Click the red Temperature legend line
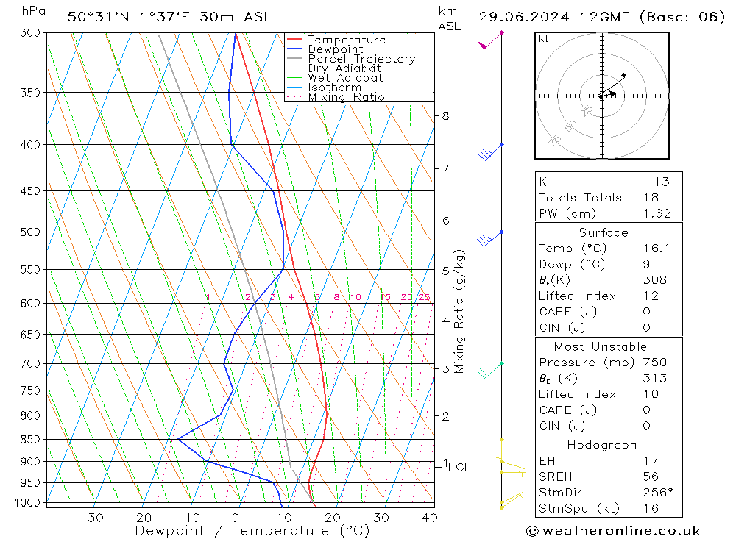The image size is (736, 539). coord(294,40)
